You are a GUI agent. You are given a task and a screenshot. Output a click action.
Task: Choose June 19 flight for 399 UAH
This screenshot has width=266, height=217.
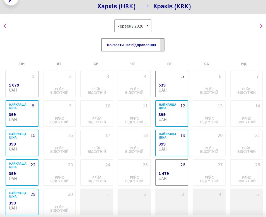[171, 143]
